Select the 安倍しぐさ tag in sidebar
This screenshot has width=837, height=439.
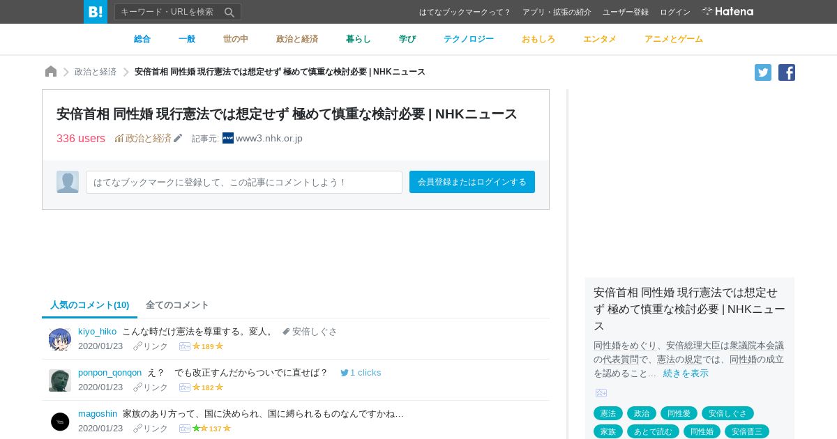click(727, 413)
